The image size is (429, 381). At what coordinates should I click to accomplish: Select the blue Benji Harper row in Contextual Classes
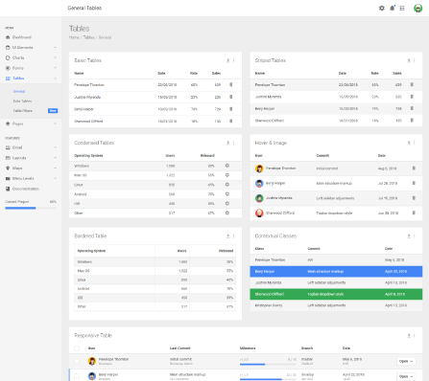tap(336, 271)
